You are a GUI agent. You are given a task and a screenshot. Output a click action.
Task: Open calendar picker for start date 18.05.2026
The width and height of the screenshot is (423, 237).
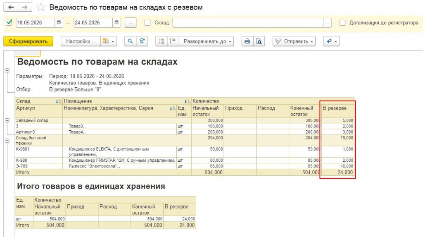coord(59,23)
